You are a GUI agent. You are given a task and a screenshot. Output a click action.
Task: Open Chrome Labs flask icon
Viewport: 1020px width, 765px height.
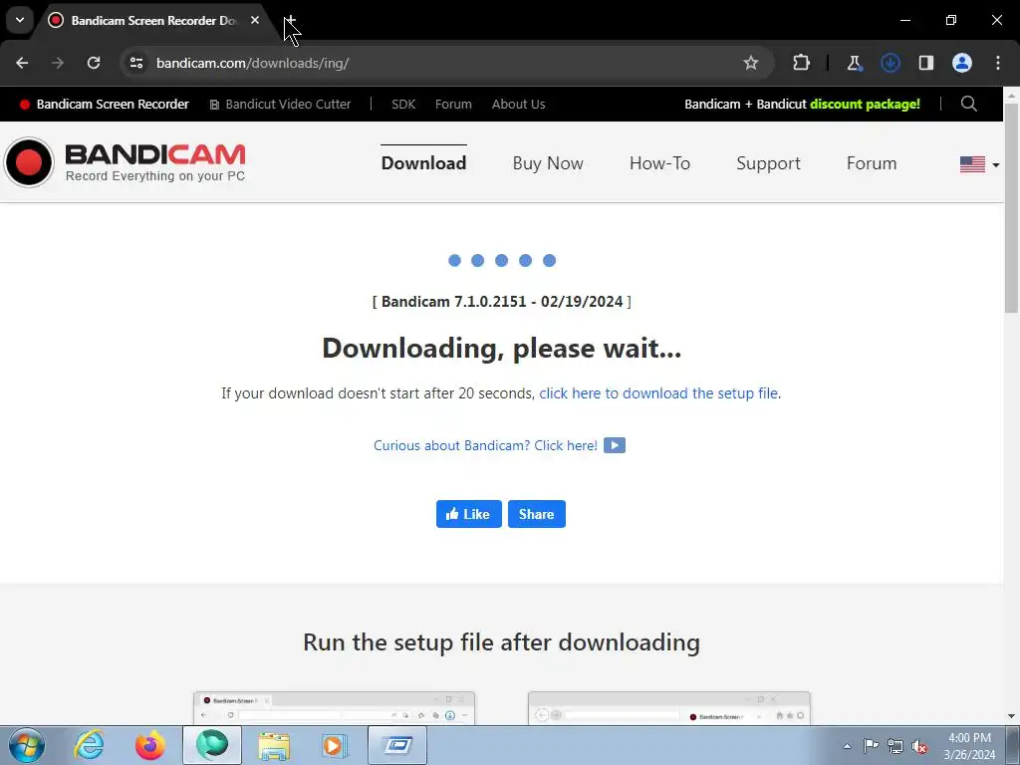pyautogui.click(x=854, y=63)
